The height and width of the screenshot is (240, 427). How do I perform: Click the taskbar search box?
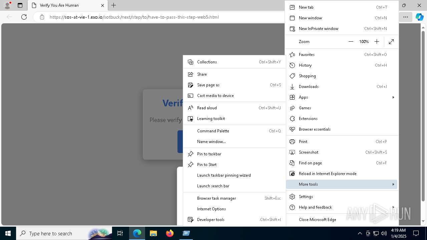point(64,233)
